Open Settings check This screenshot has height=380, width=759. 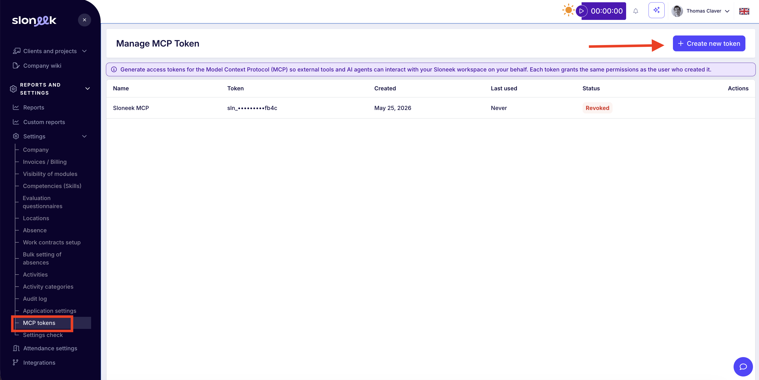click(x=43, y=335)
